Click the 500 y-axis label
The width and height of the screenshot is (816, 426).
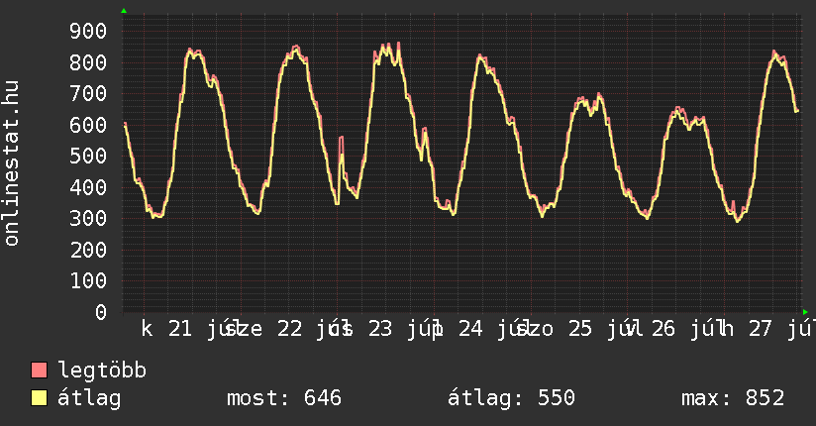(x=88, y=156)
